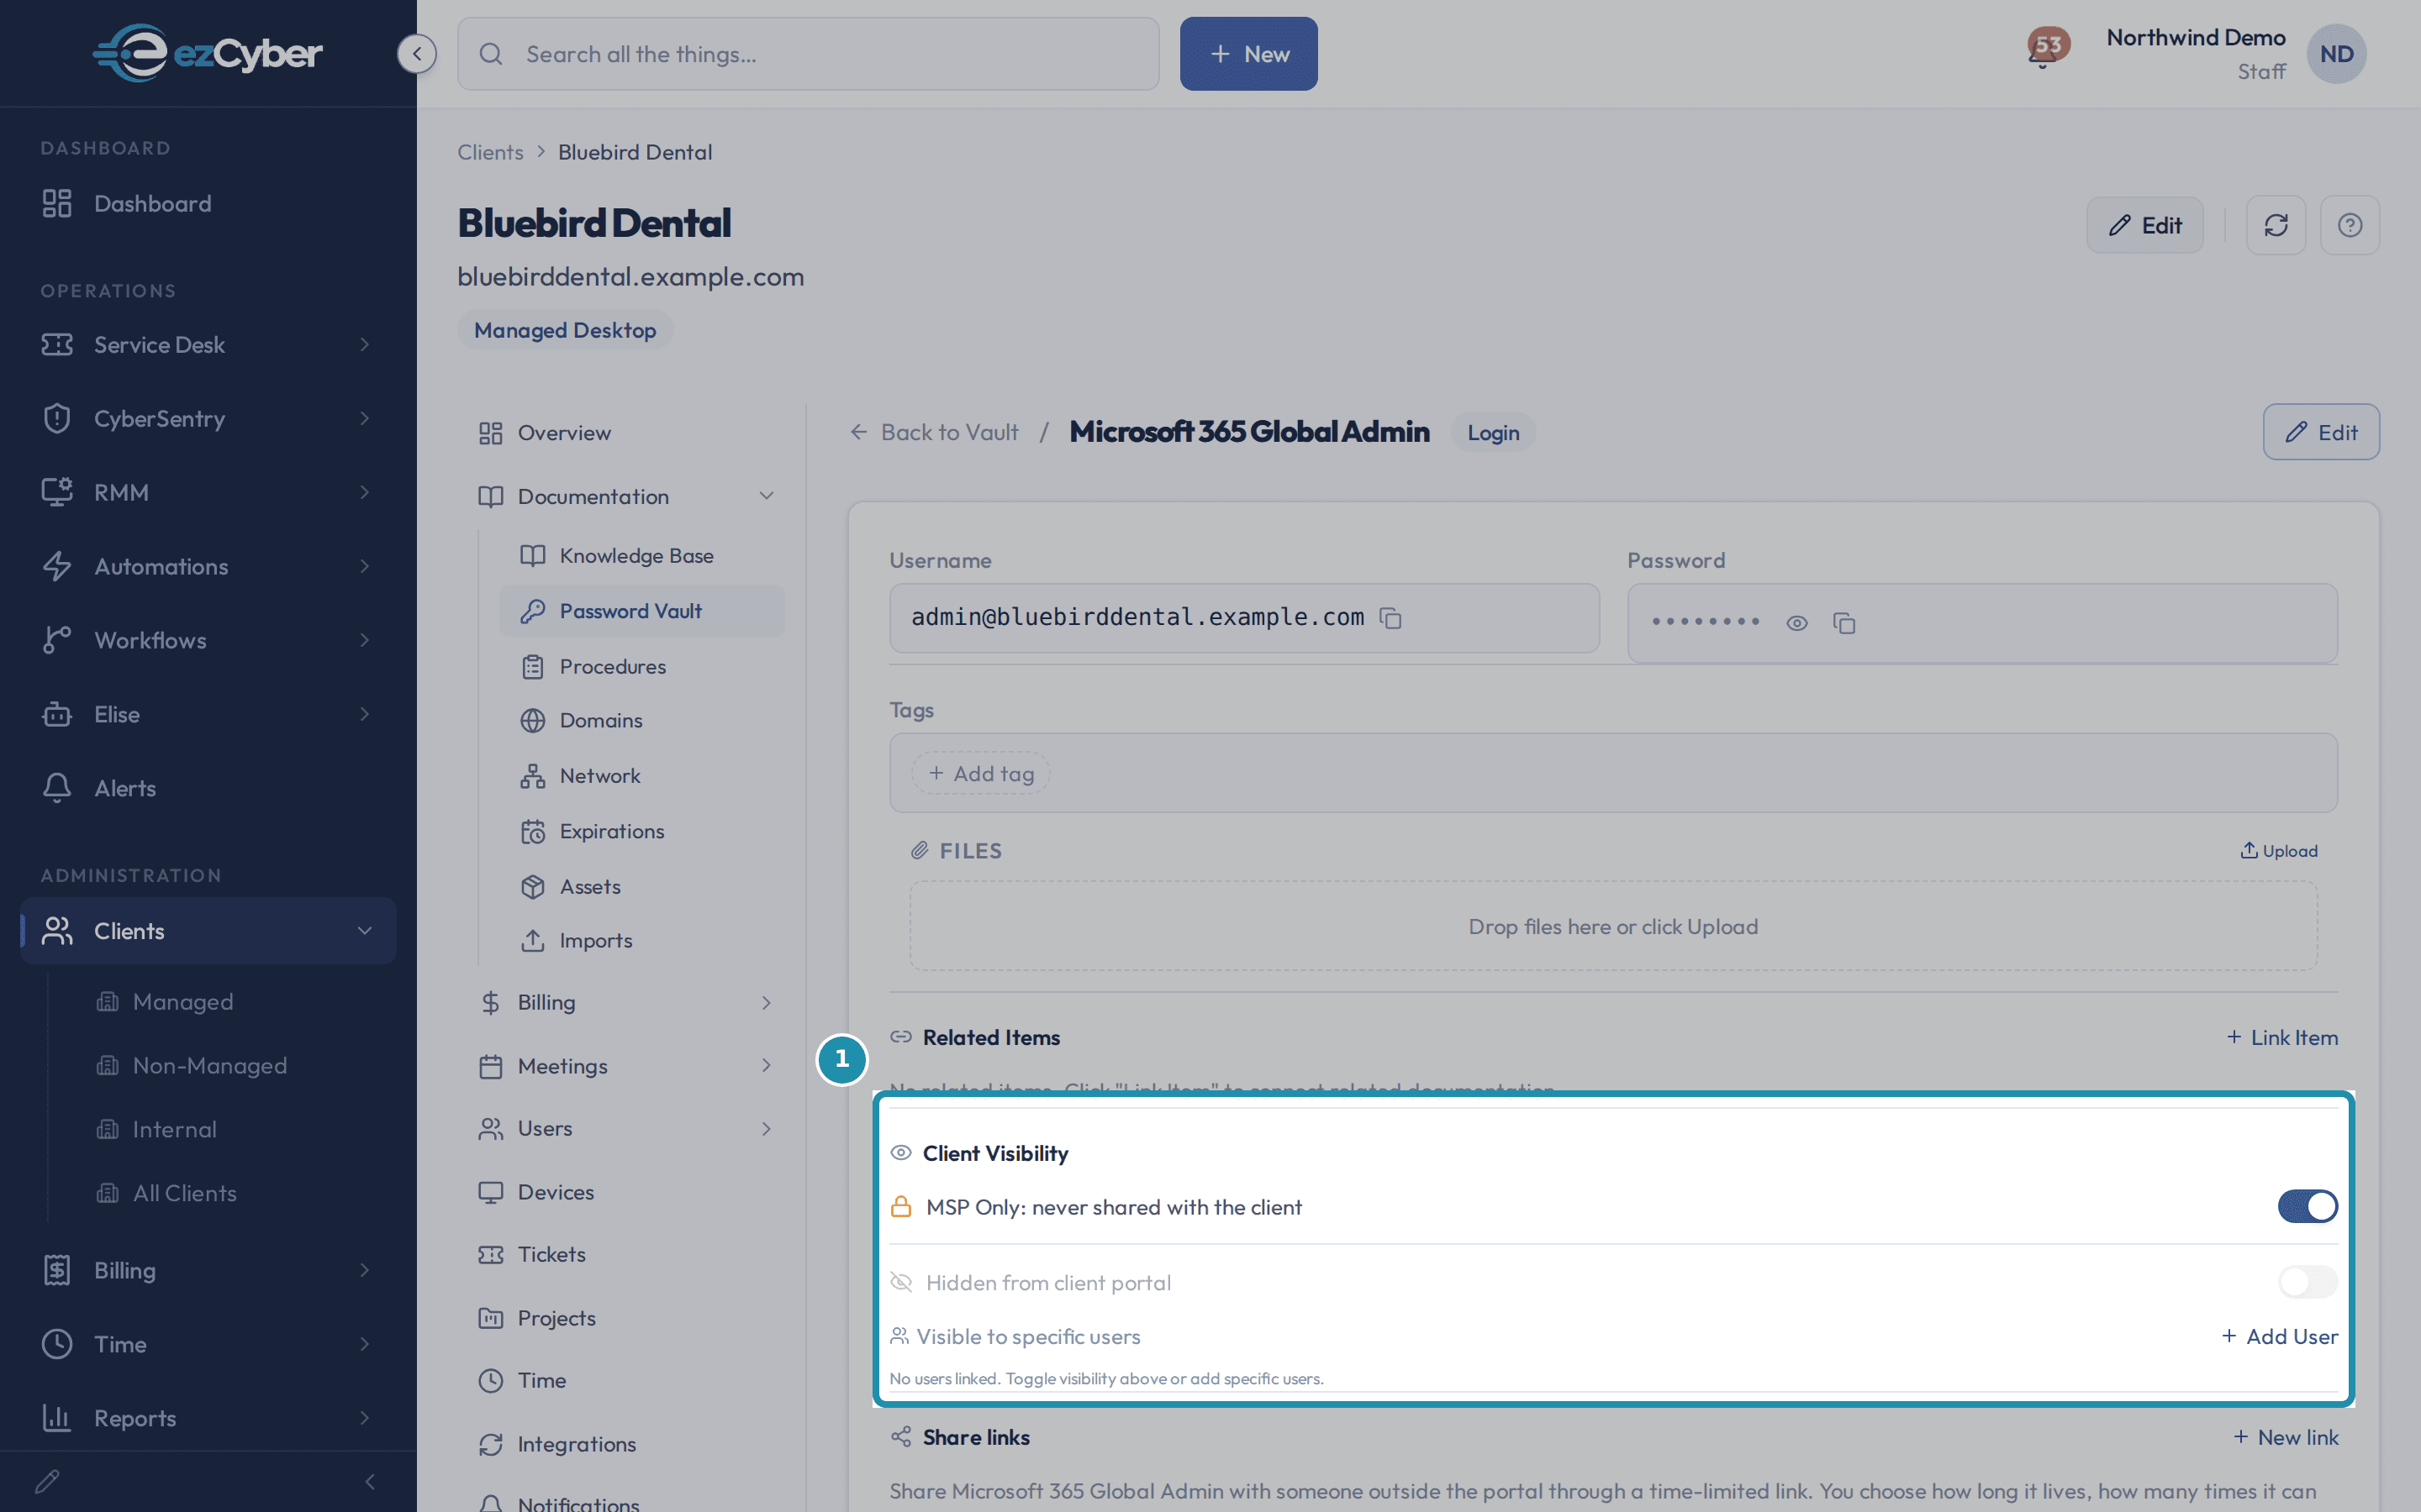
Task: Open the Managed clients list
Action: pyautogui.click(x=183, y=1001)
